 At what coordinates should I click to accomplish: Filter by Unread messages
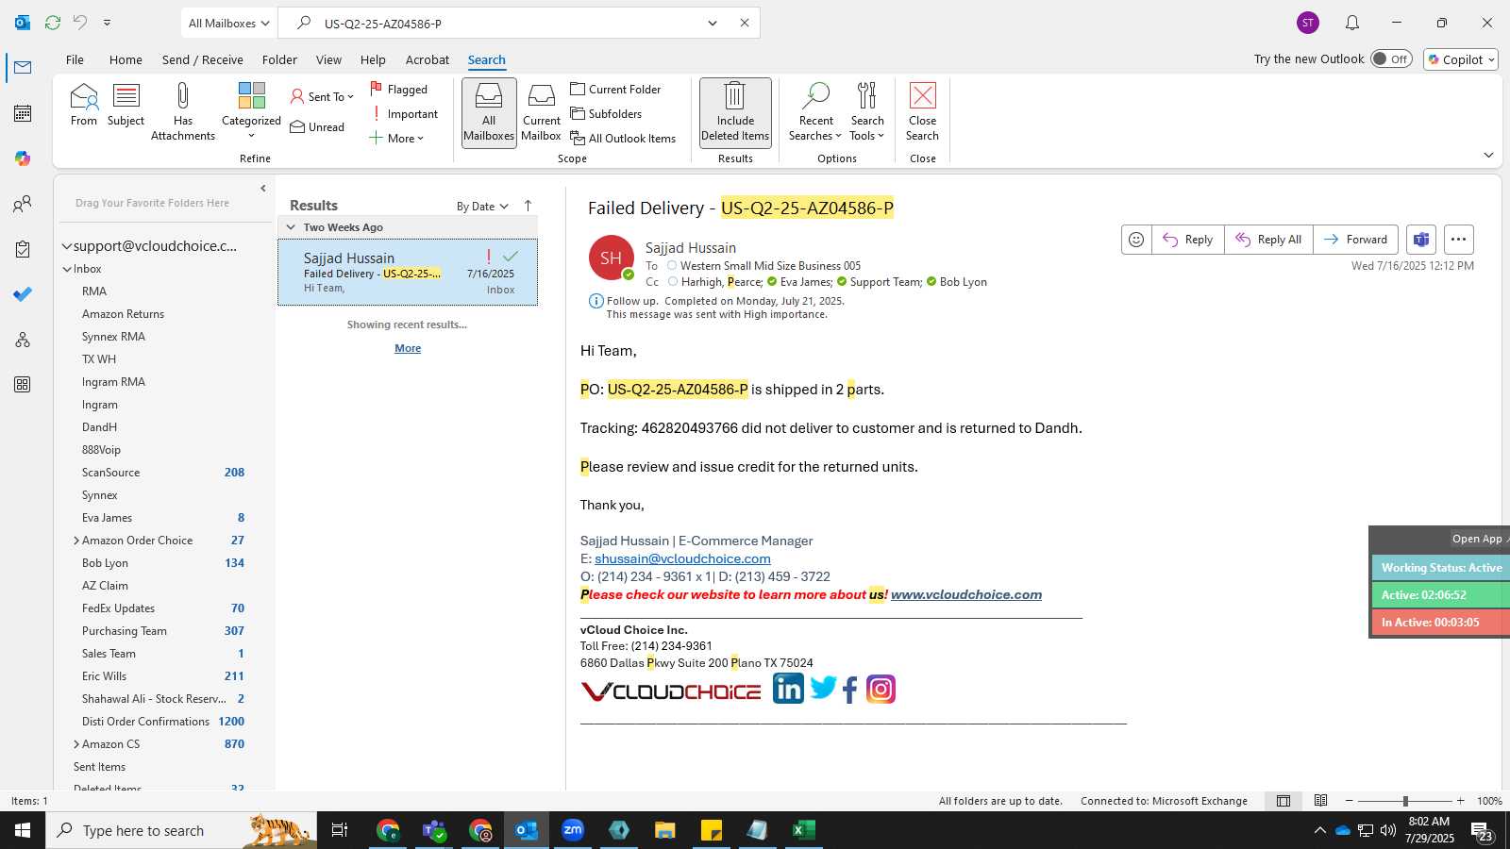click(x=317, y=126)
